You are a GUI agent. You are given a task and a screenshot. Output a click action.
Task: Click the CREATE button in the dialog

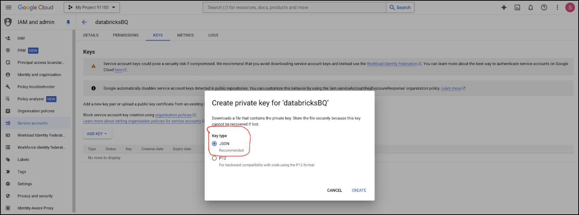coord(358,190)
